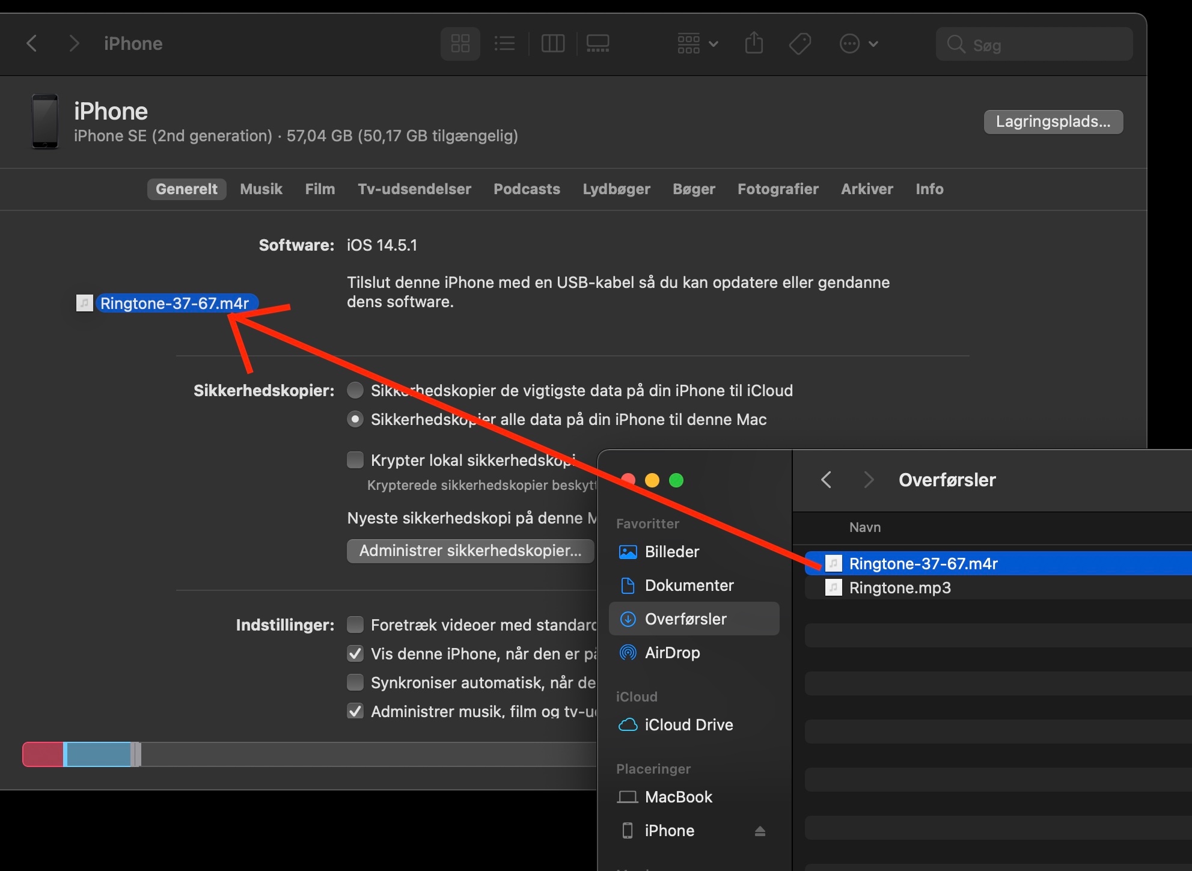This screenshot has height=871, width=1192.
Task: Open the Share icon in toolbar
Action: 754,43
